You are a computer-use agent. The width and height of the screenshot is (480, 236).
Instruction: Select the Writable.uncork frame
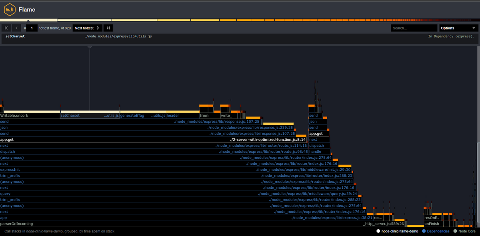point(30,116)
